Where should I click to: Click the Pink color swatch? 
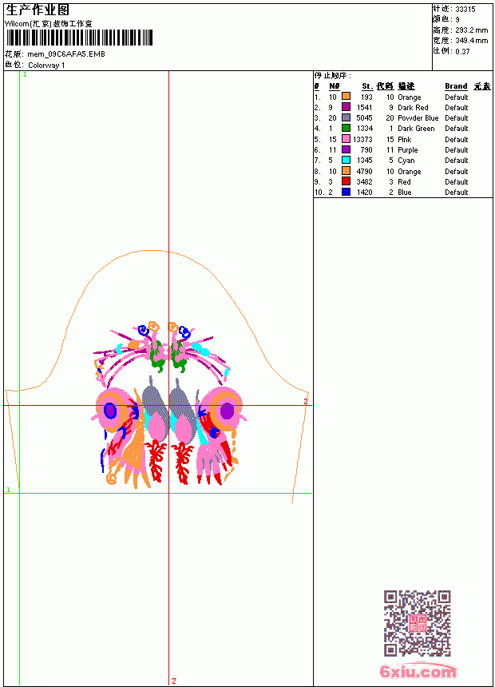[346, 139]
